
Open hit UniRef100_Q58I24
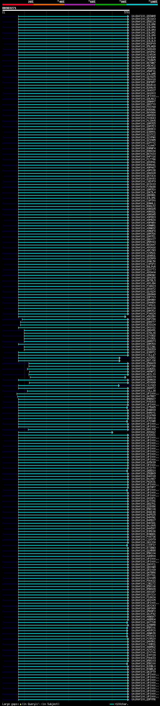point(143,22)
